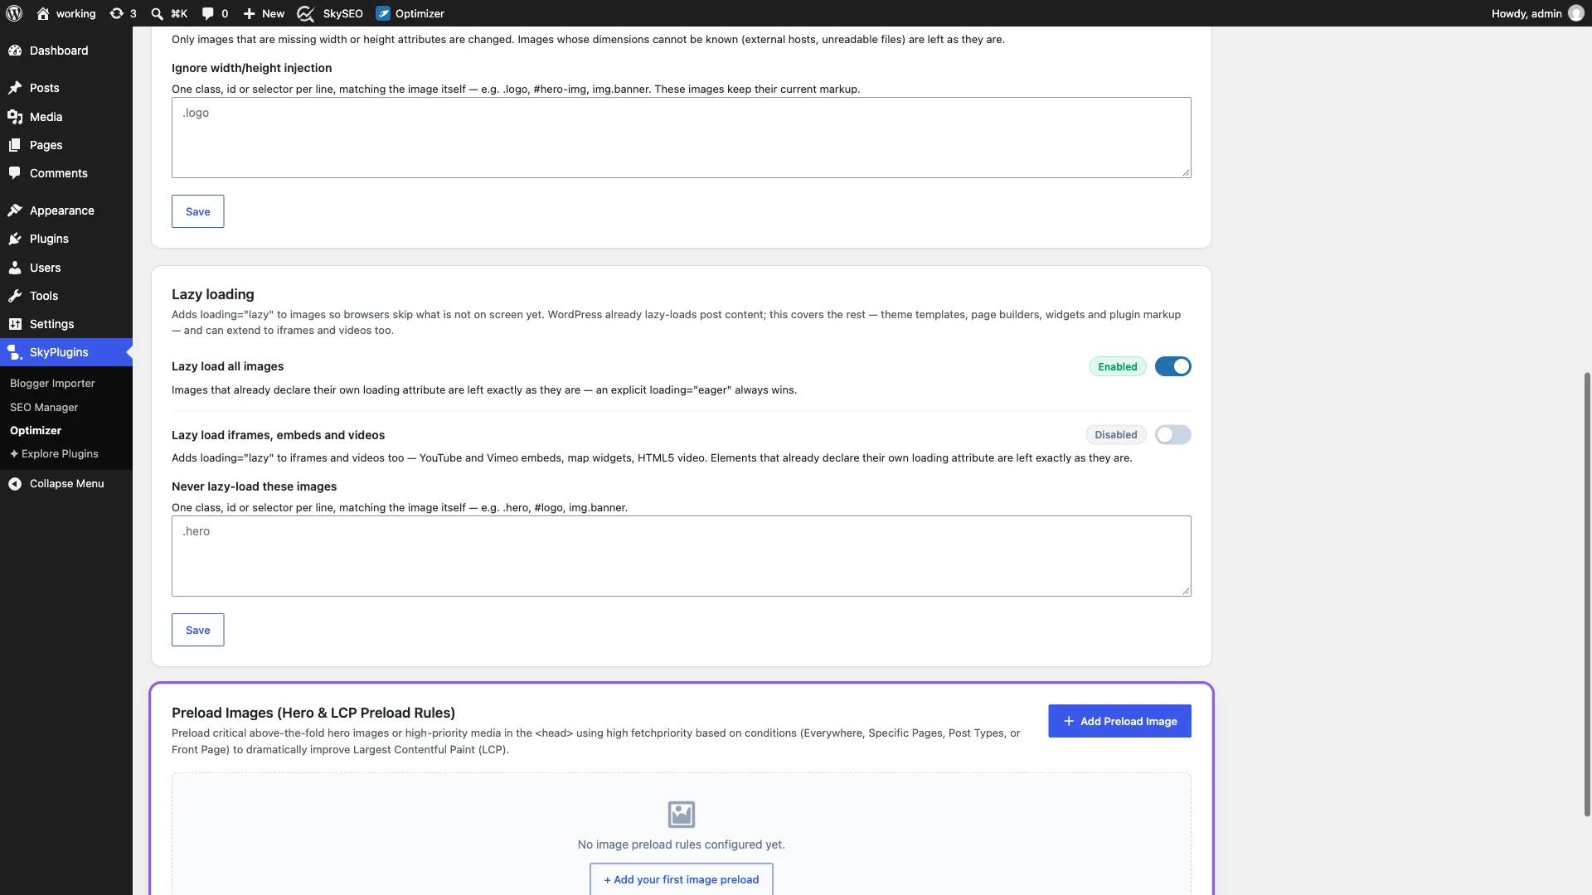Screen dimensions: 1592x895
Task: Open the comments bubble icon in the admin bar
Action: (207, 13)
